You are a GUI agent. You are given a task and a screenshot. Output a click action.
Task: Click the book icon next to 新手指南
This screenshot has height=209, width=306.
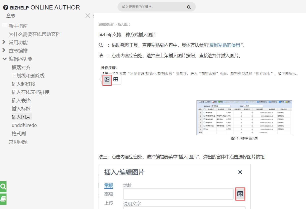coord(4,25)
